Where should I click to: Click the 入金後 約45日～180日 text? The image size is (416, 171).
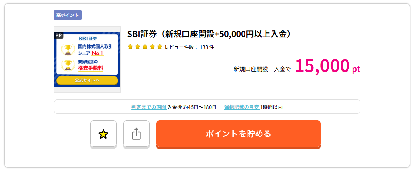[192, 107]
